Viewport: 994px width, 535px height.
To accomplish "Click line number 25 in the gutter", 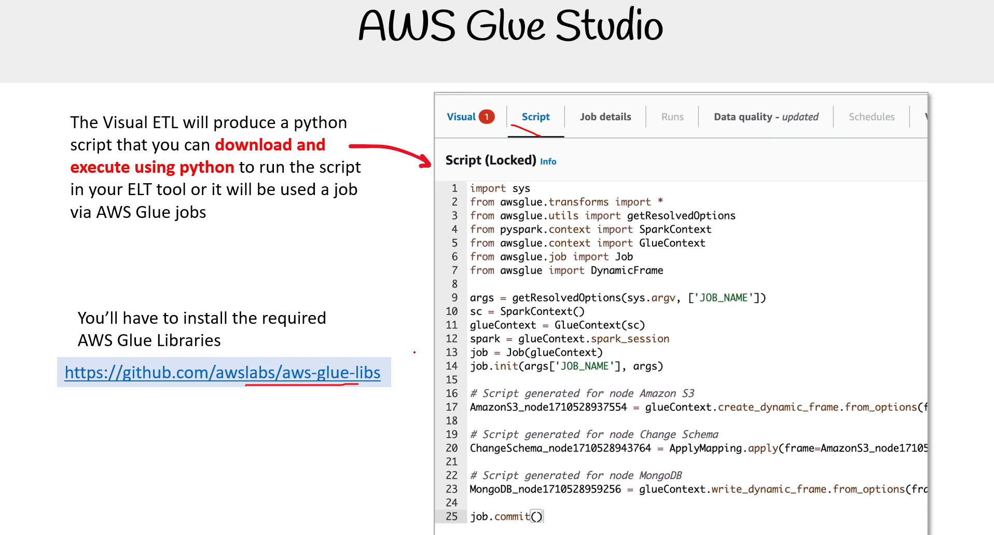I will click(451, 516).
